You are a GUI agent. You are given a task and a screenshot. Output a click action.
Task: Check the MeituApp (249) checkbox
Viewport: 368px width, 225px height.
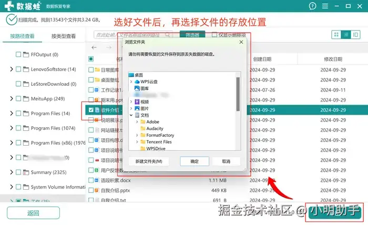tap(18, 98)
